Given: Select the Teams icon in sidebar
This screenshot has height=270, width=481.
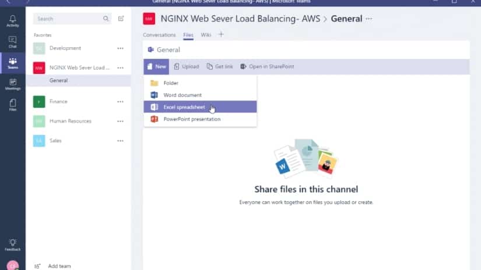Looking at the screenshot, I should tap(13, 63).
